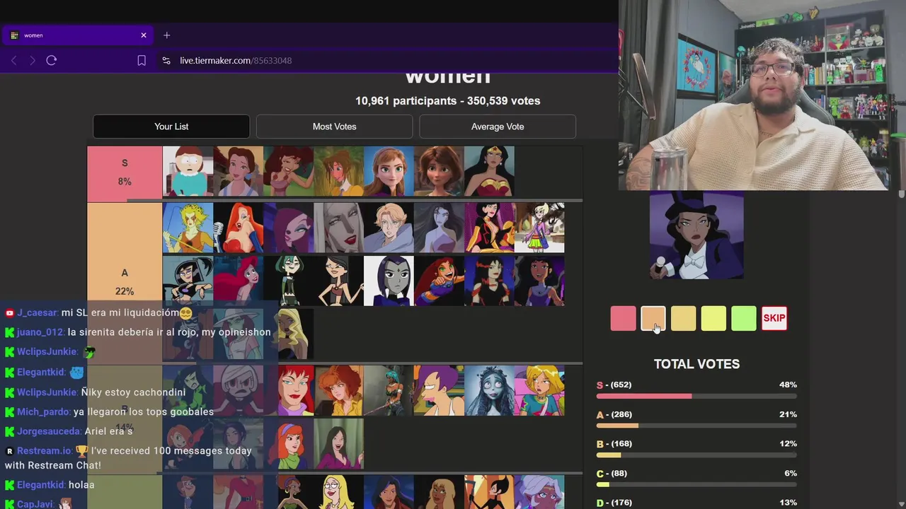906x509 pixels.
Task: Open site settings icon beside URL
Action: tap(166, 61)
